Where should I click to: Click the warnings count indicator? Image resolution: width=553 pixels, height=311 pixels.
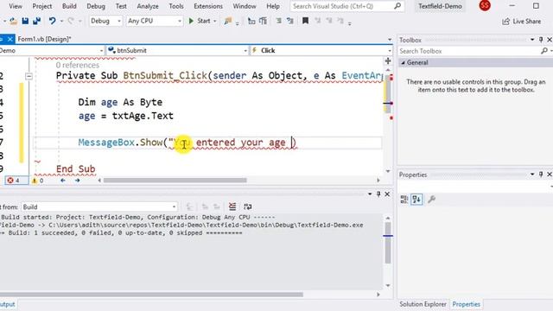pyautogui.click(x=38, y=181)
